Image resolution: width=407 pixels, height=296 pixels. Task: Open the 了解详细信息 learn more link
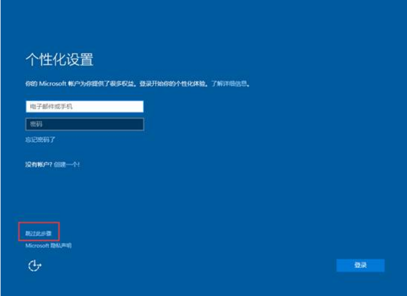230,84
